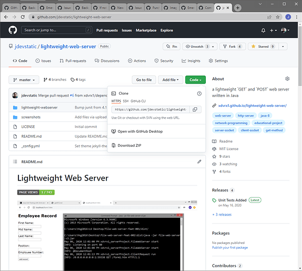Focus the Search or jump to field

point(56,30)
